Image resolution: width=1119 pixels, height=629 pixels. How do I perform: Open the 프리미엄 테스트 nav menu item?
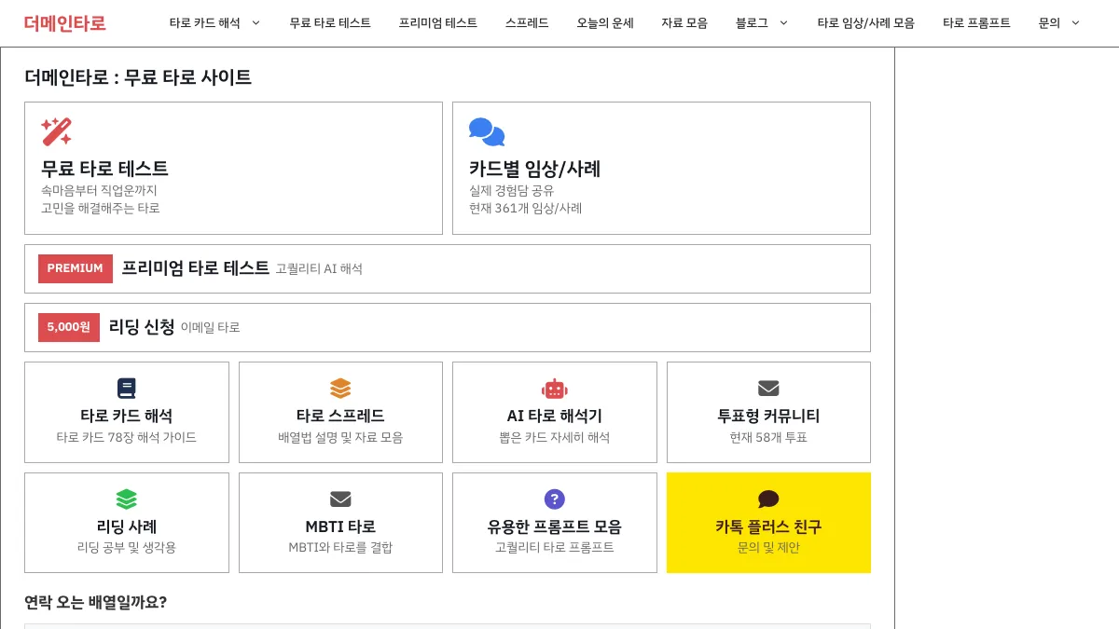tap(437, 23)
